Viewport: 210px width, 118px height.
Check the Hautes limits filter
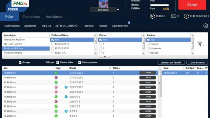coord(148,44)
